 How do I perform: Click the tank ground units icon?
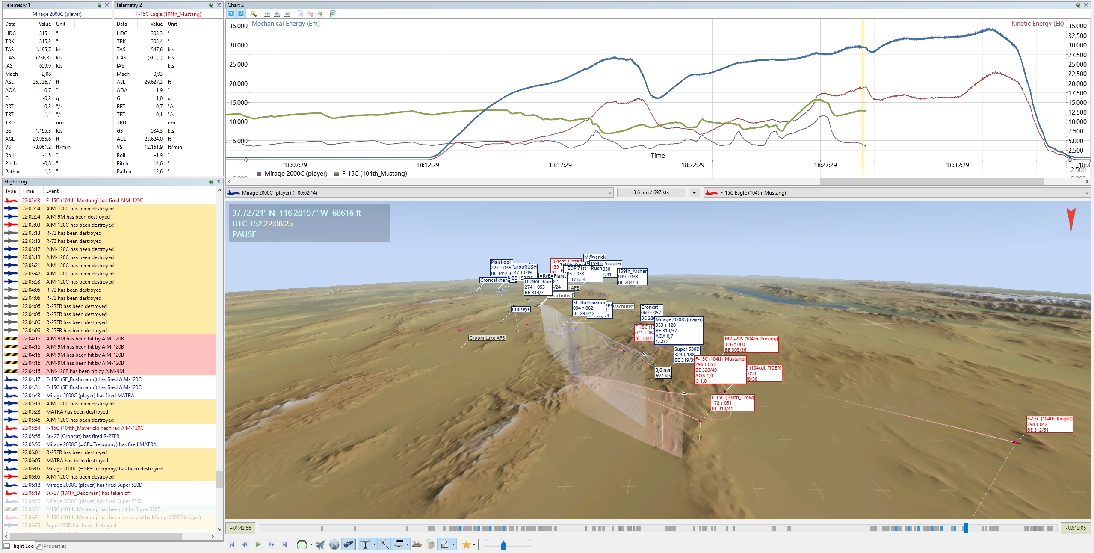point(417,544)
